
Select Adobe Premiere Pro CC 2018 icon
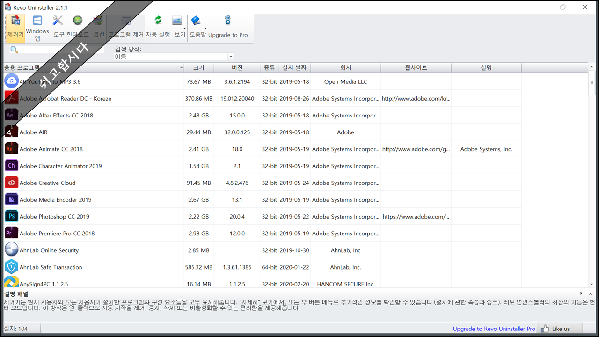(11, 233)
